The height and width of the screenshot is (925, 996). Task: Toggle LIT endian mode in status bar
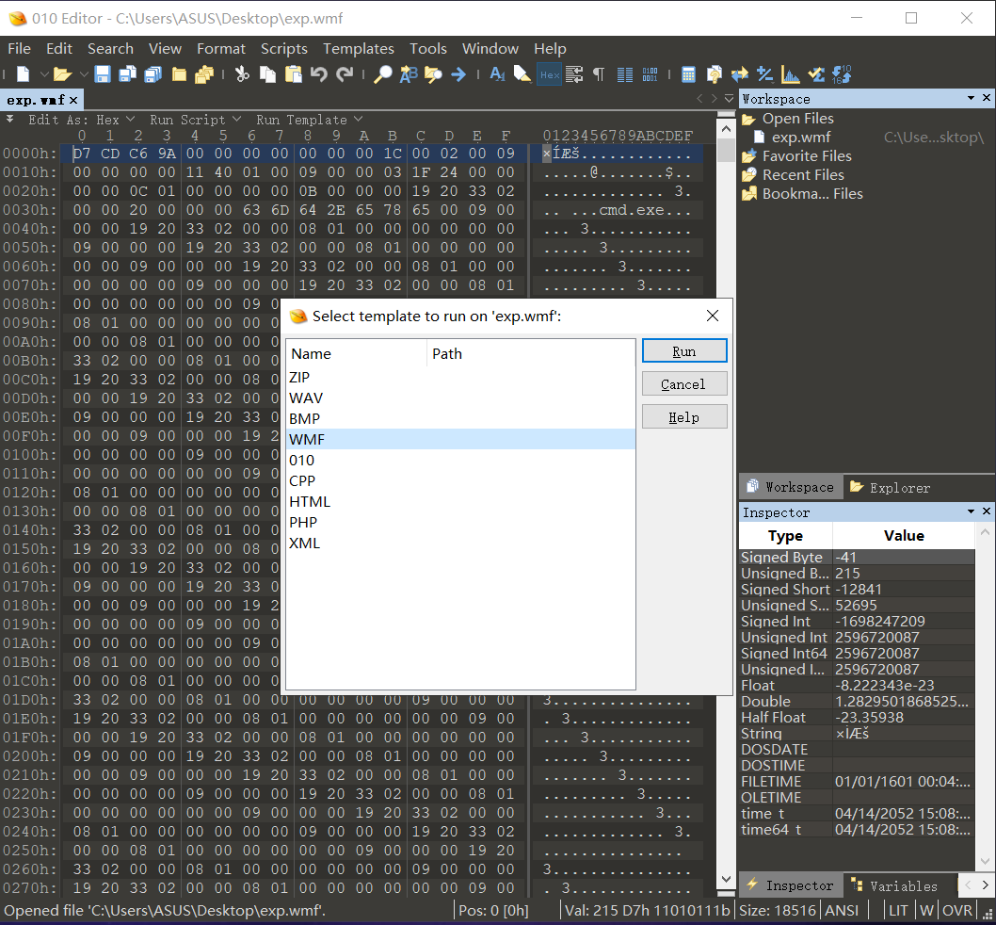898,910
